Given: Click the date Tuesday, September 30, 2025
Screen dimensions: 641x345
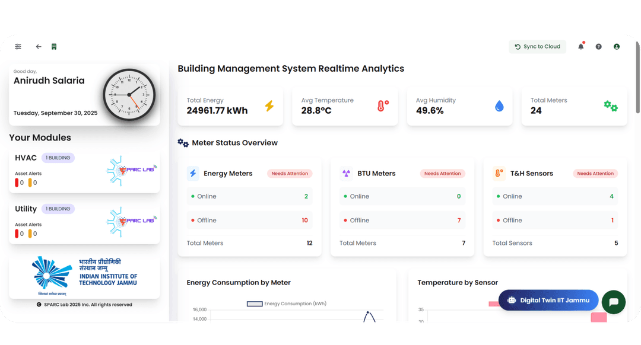Looking at the screenshot, I should (55, 113).
